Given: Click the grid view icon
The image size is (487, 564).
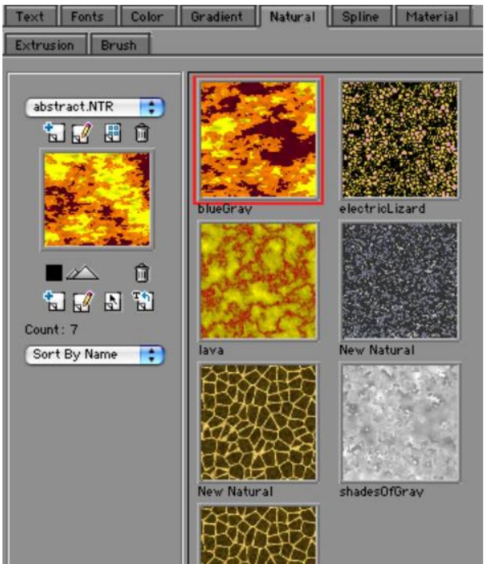Looking at the screenshot, I should [x=112, y=133].
